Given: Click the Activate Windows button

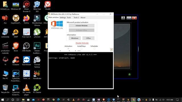Looking at the screenshot, I should (82, 25).
